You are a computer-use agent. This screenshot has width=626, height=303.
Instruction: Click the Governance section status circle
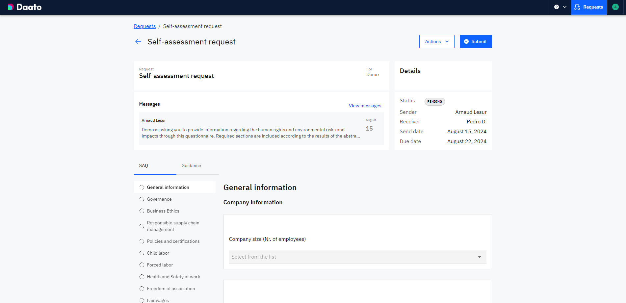click(x=142, y=199)
